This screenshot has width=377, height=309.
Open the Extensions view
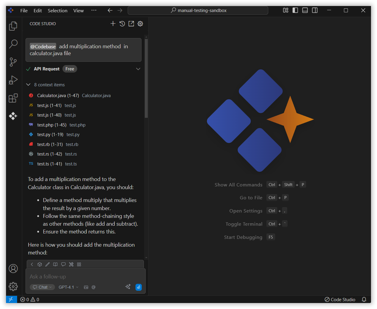pyautogui.click(x=13, y=98)
